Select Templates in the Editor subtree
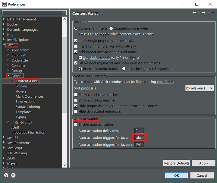This screenshot has height=183, width=217. (x=24, y=112)
